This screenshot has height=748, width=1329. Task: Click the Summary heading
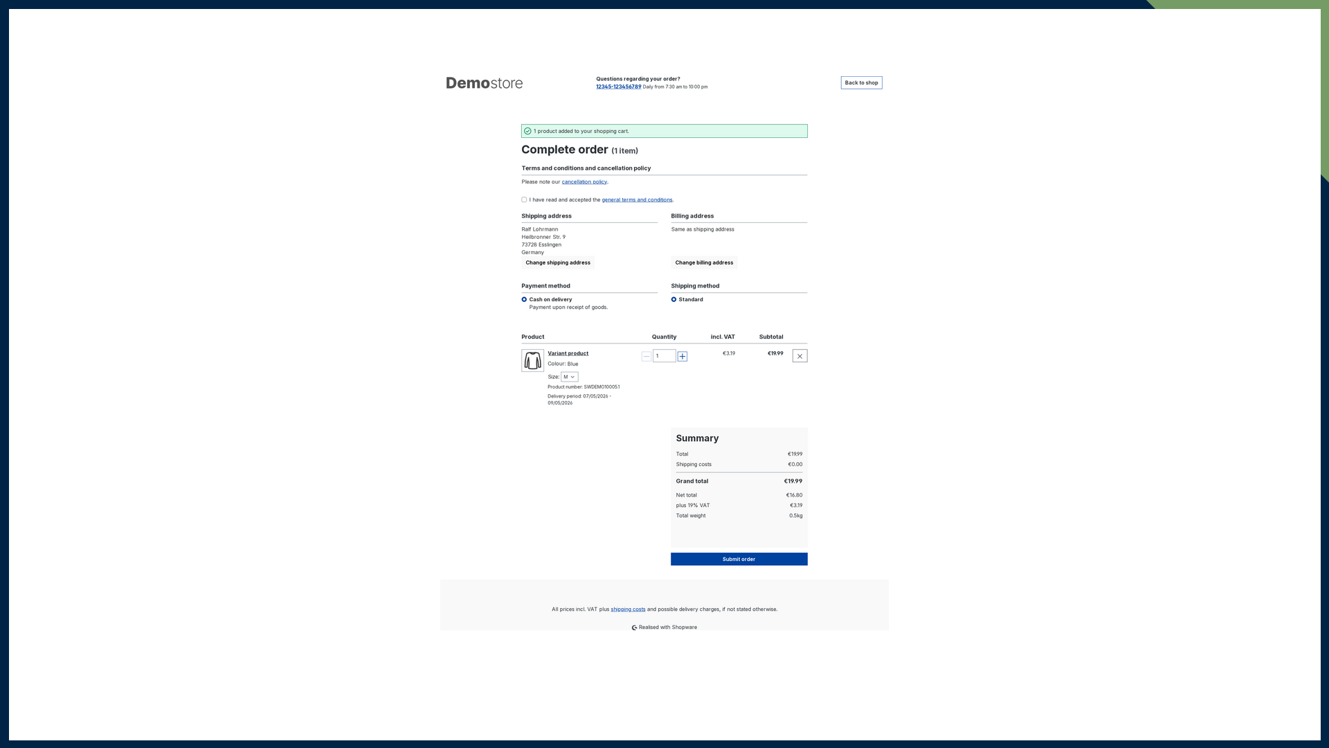click(x=697, y=438)
